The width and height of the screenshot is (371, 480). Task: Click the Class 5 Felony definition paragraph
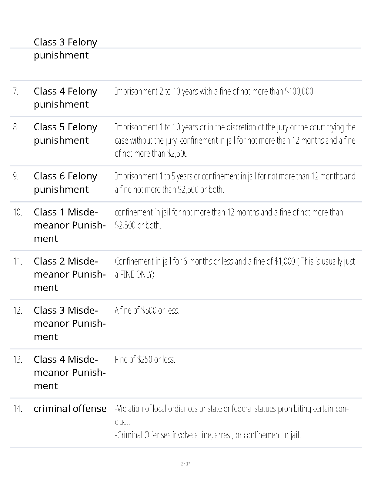[x=235, y=140]
